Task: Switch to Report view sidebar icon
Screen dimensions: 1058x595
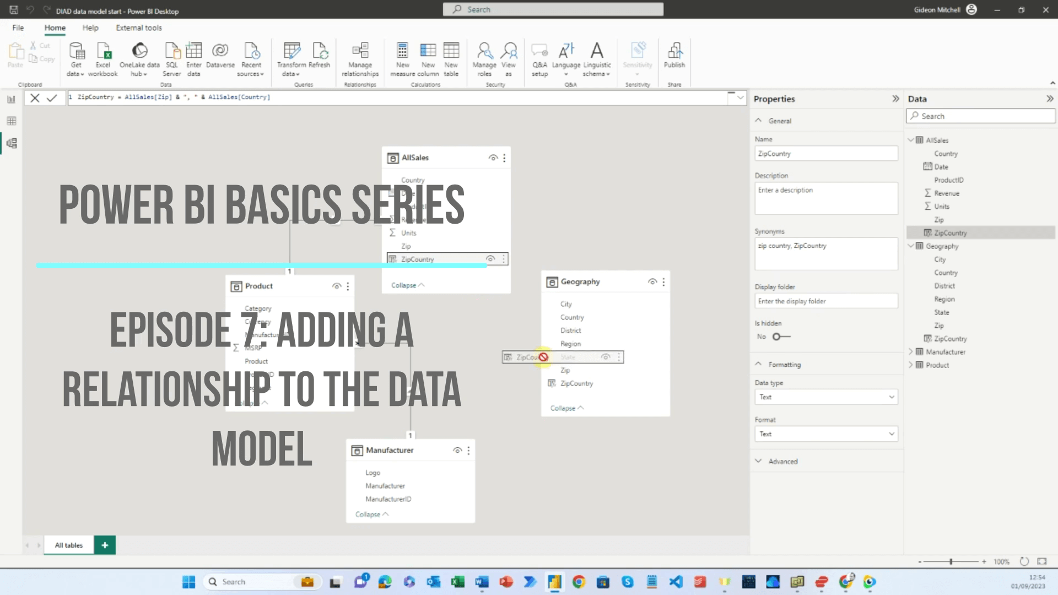Action: (11, 99)
